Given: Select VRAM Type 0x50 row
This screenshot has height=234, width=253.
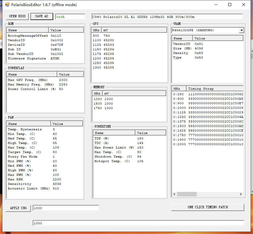Looking at the screenshot, I should (208, 57).
